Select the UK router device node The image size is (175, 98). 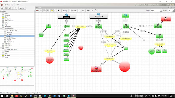160,36
